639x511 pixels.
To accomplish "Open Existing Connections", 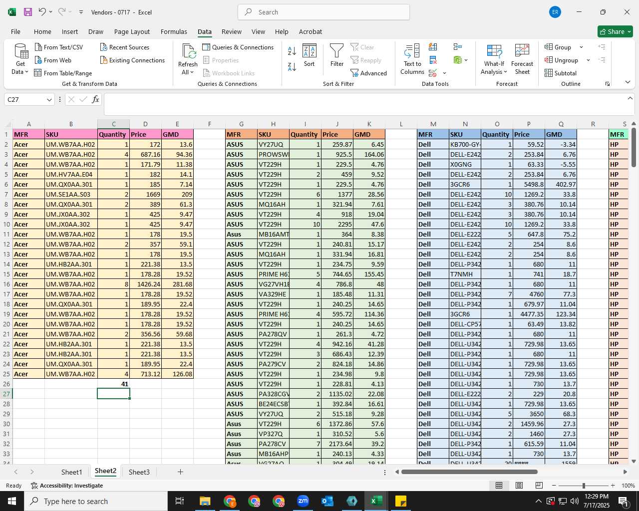I will point(132,60).
